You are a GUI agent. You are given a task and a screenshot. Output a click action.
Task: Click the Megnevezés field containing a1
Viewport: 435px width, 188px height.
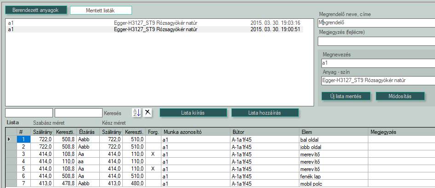(x=377, y=63)
